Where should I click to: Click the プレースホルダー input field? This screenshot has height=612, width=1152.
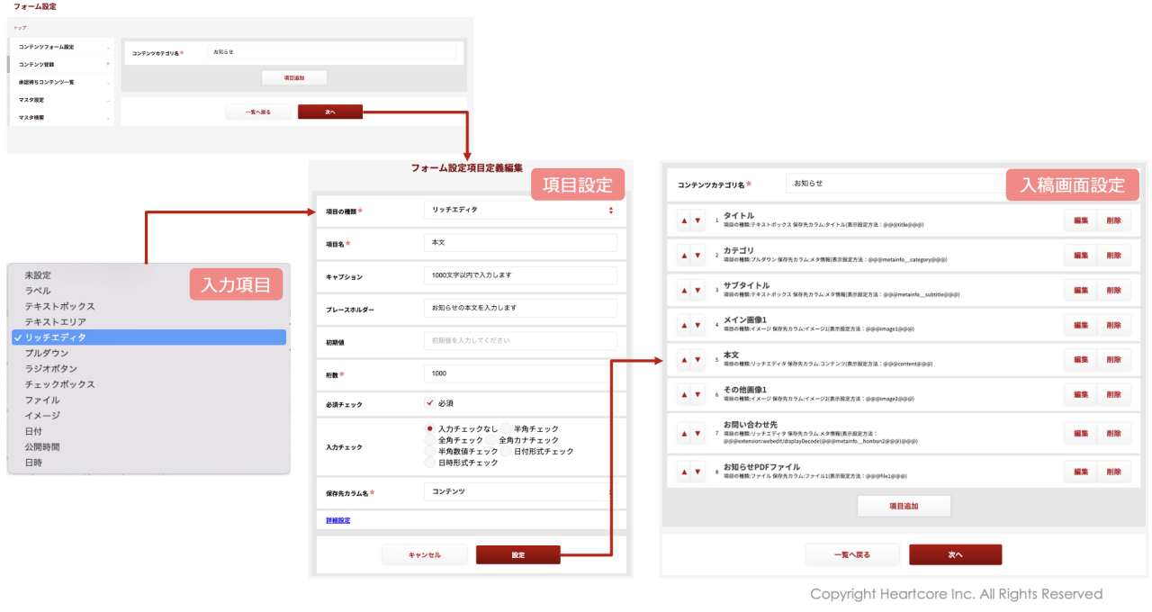coord(520,308)
